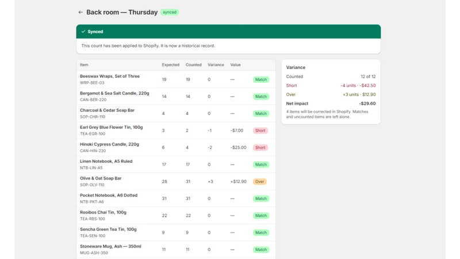Viewport: 460px width, 259px height.
Task: Open Charcoal & Cedar Soap Bar row
Action: [x=176, y=113]
